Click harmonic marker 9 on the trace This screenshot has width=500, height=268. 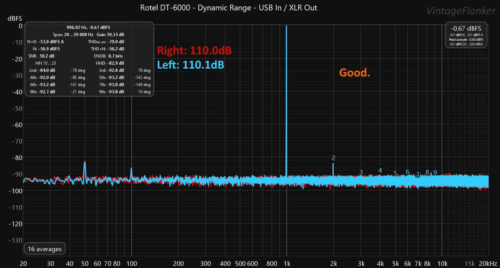pos(435,172)
